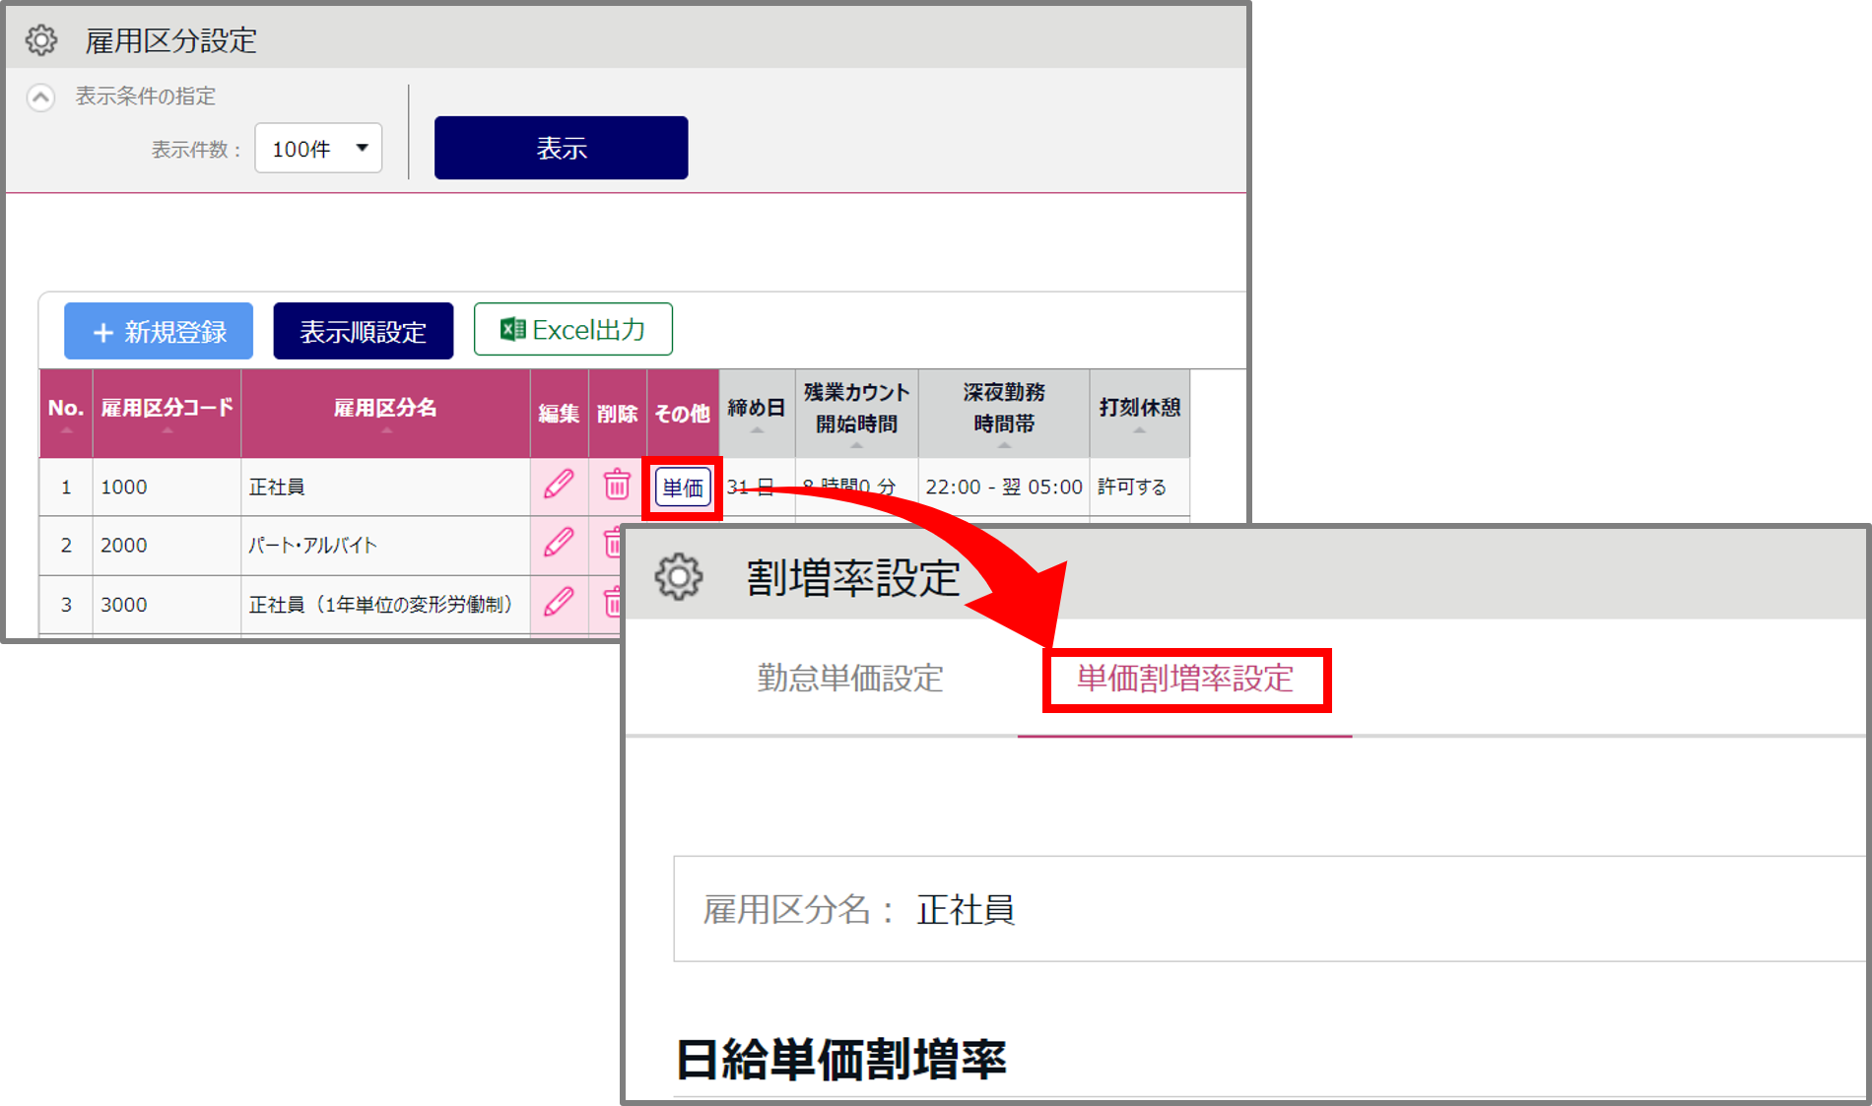
Task: Click the code cell 2000
Action: [x=167, y=545]
